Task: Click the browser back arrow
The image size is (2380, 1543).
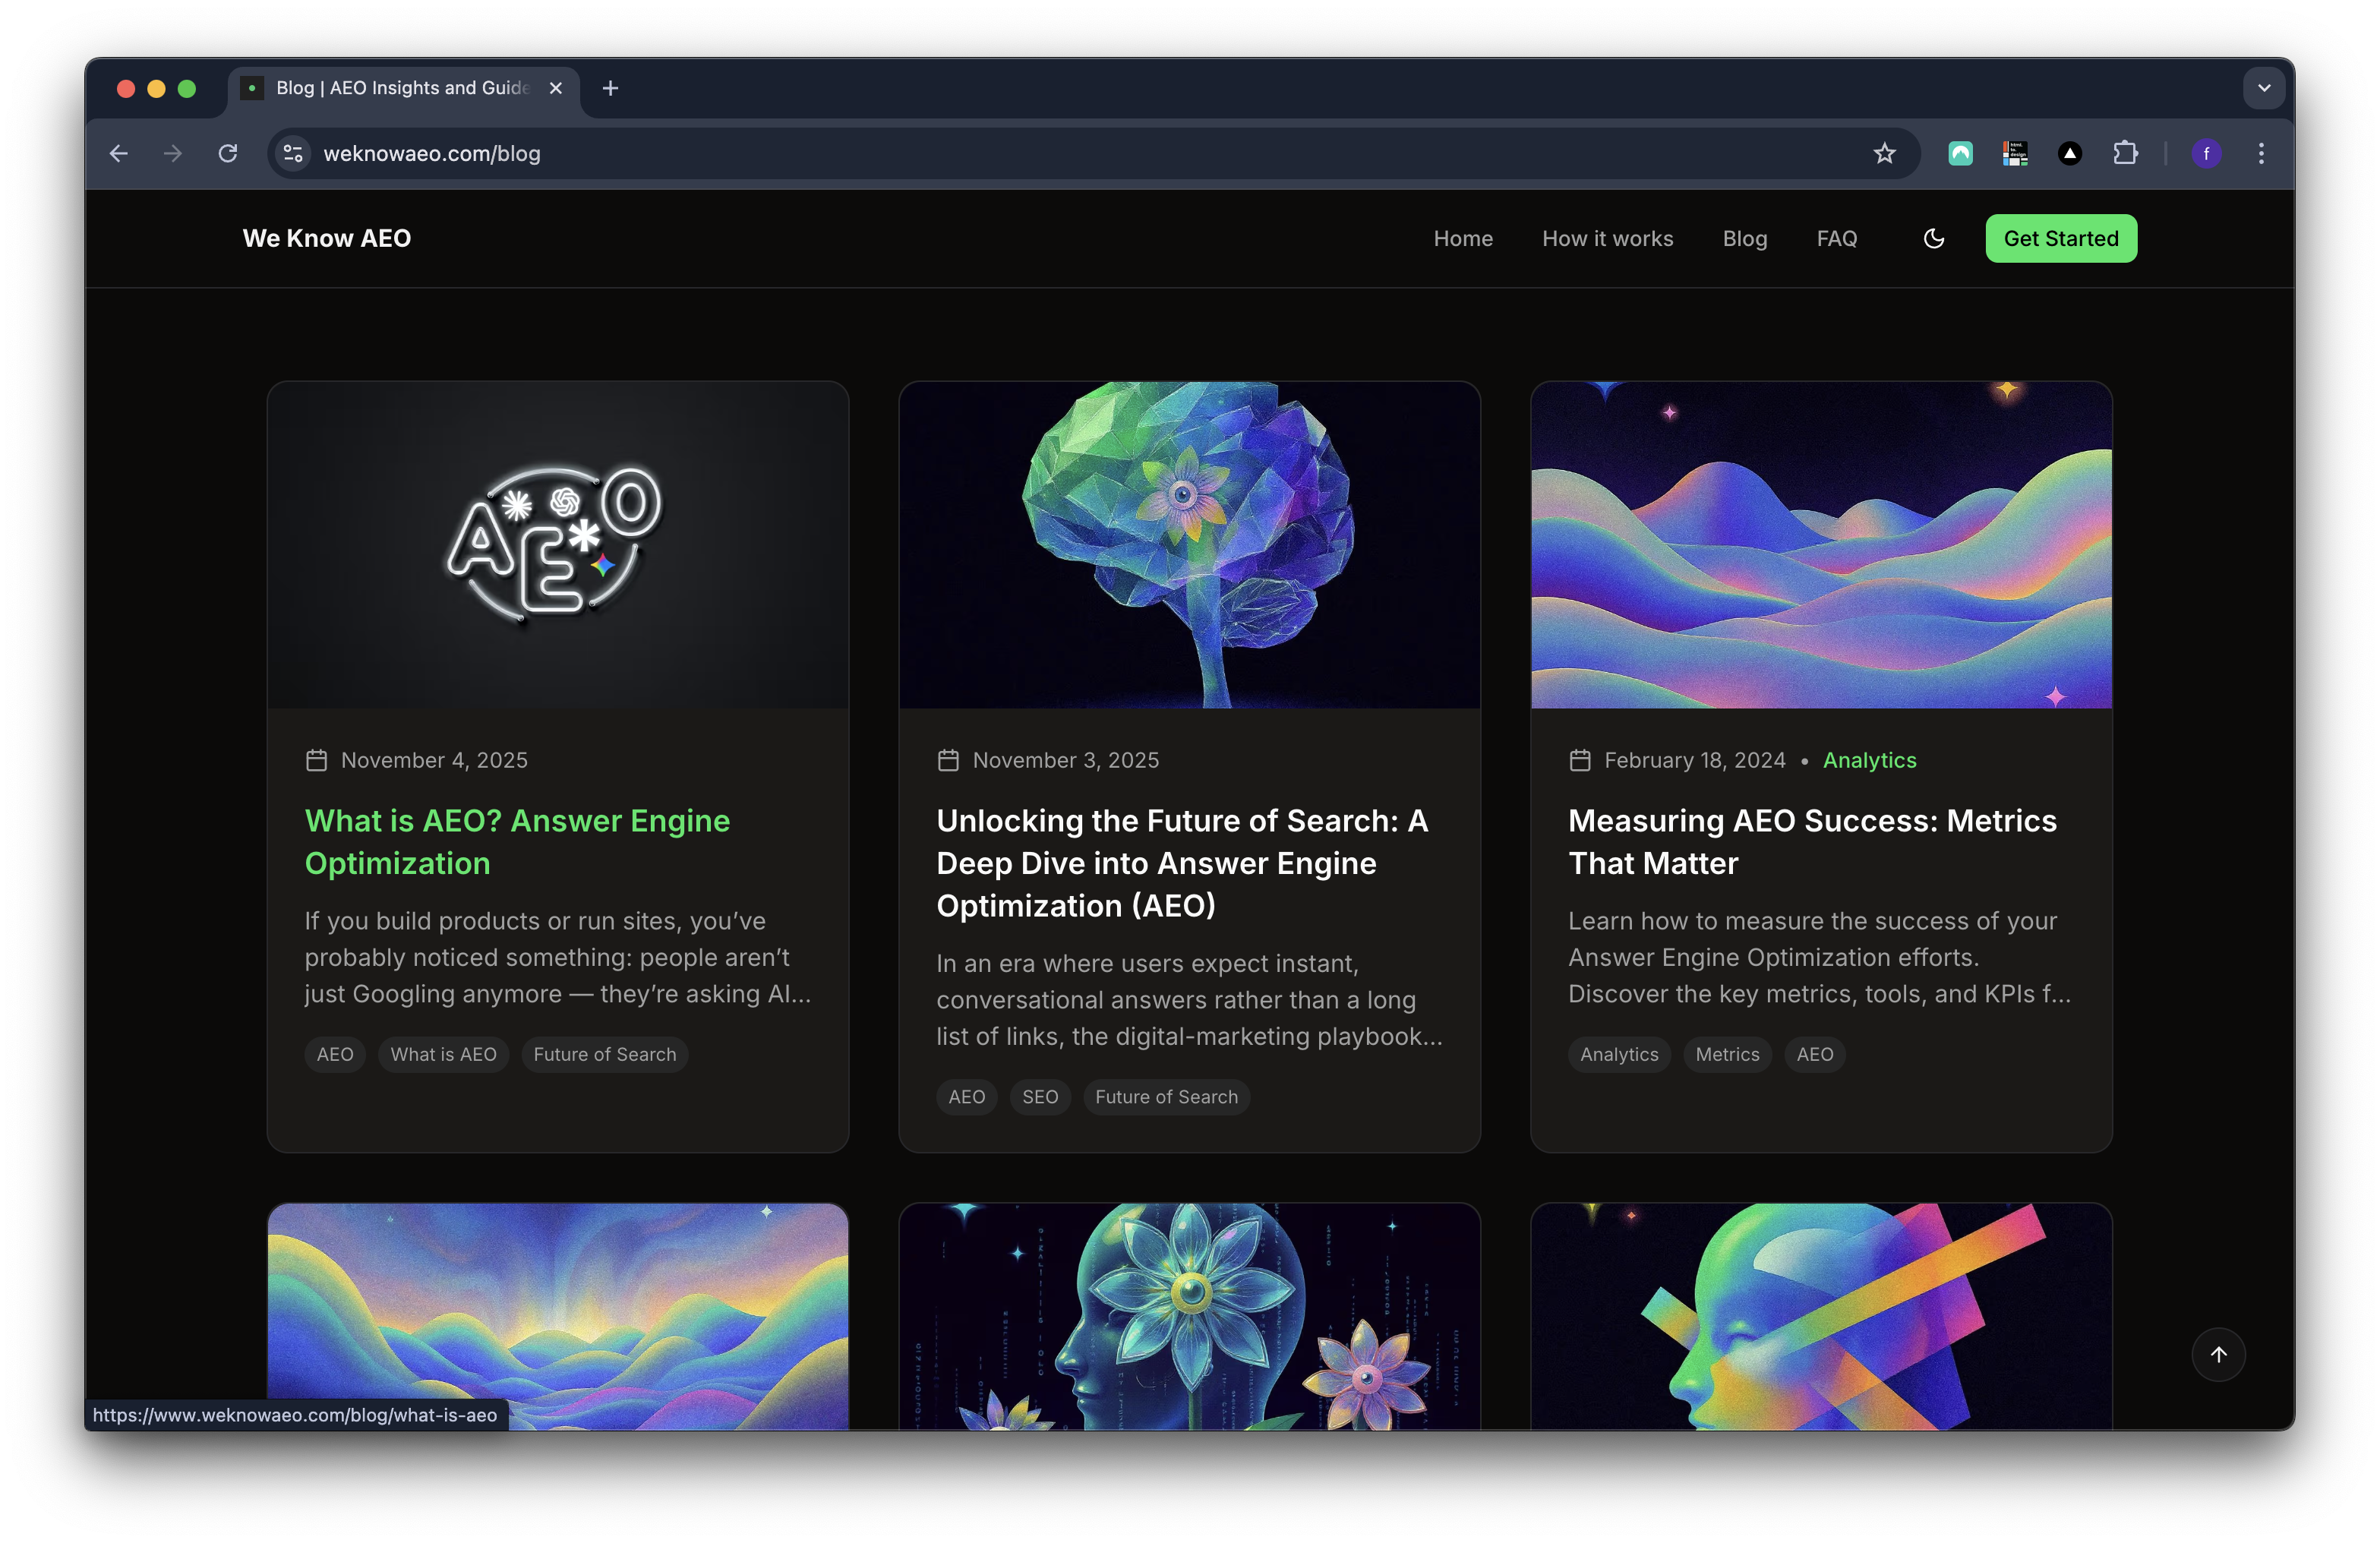Action: pos(119,153)
